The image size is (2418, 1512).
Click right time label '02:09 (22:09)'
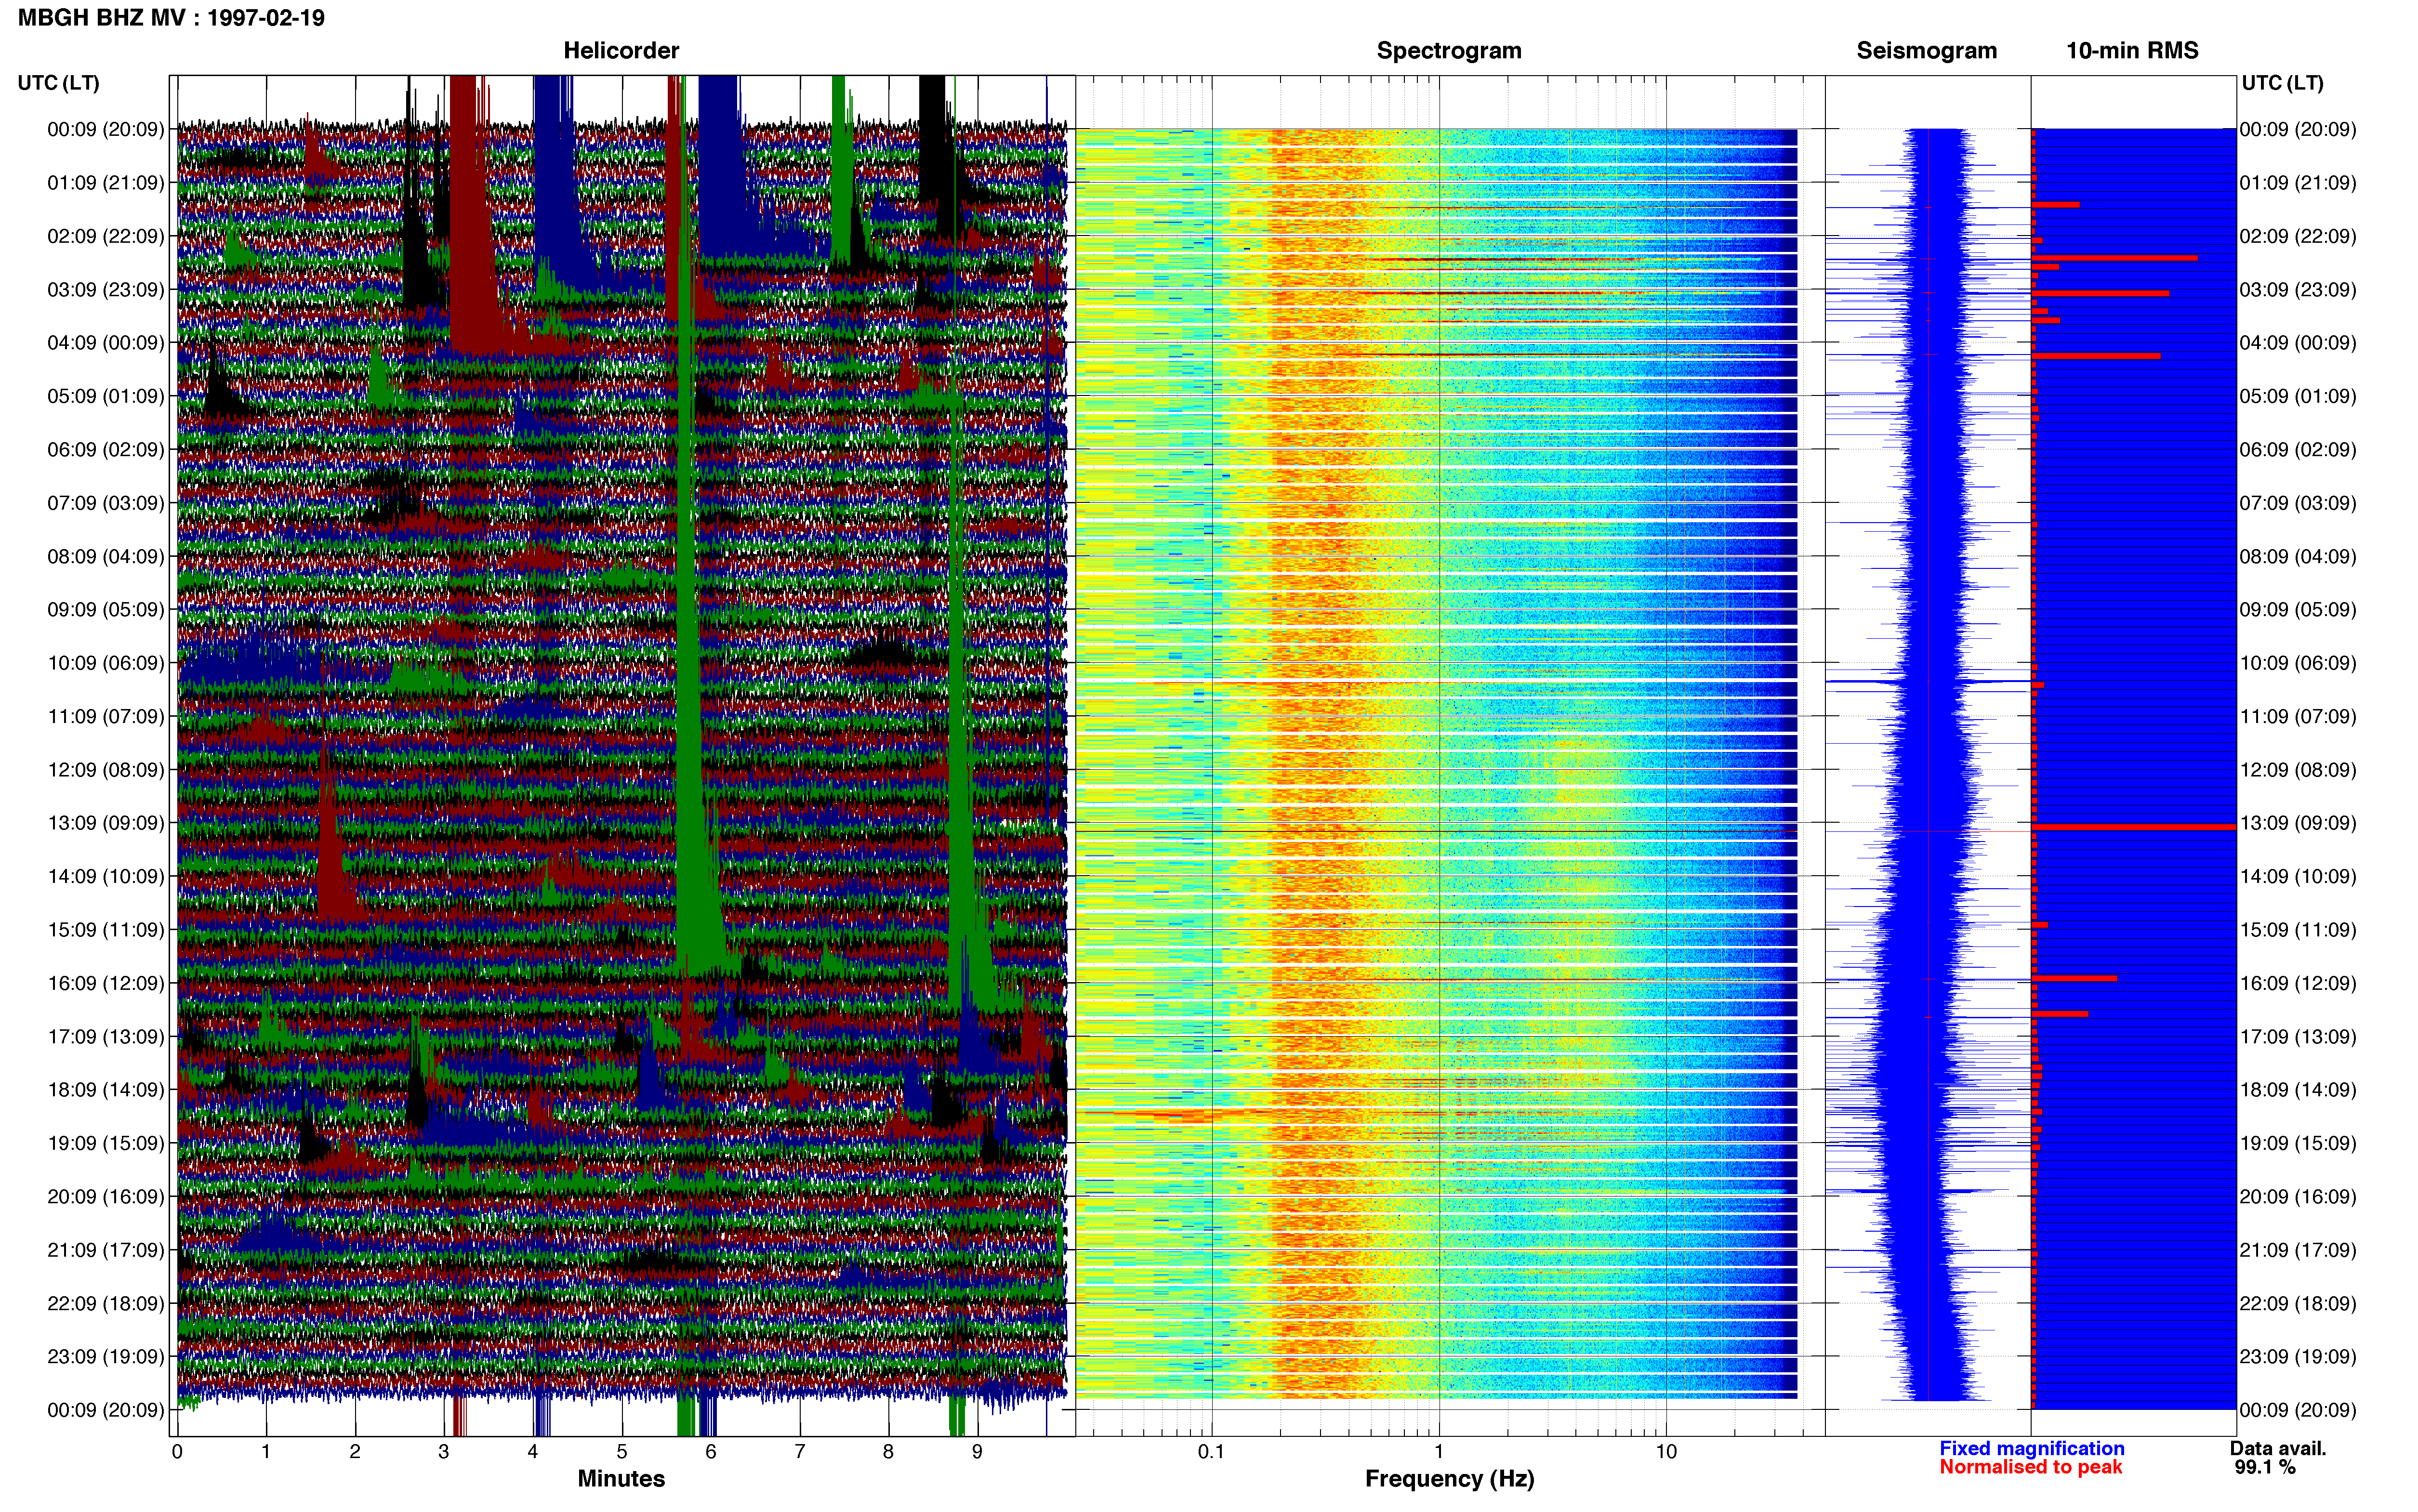coord(2298,236)
